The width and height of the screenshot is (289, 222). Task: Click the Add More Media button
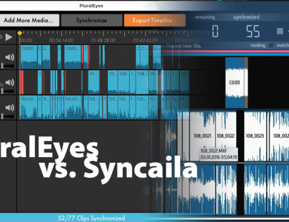coord(29,20)
